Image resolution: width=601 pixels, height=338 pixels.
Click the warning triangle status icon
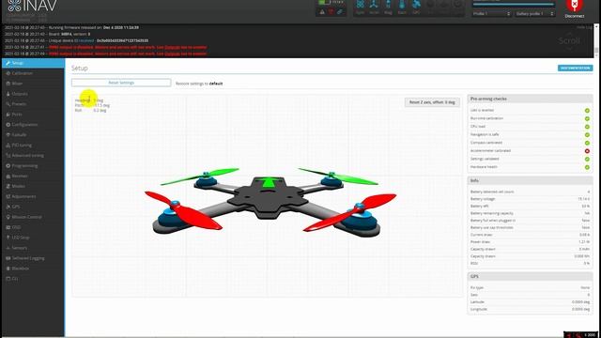[x=322, y=12]
